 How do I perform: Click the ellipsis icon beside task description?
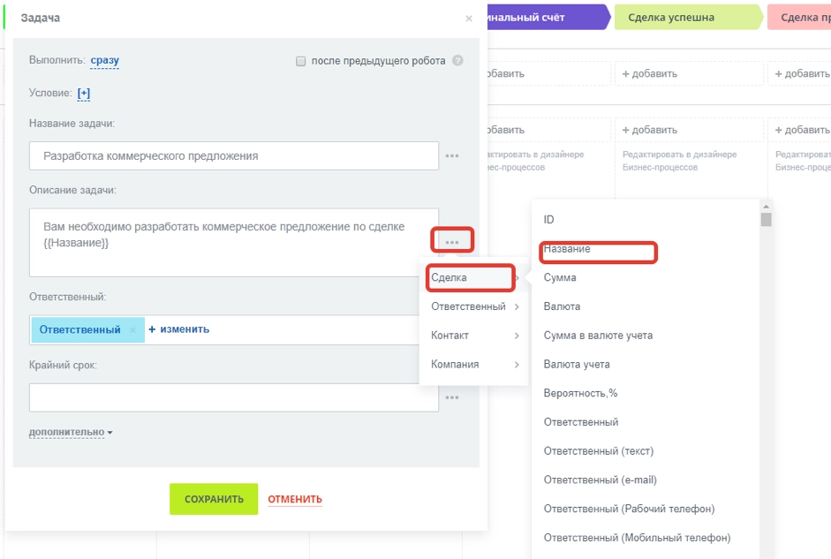coord(452,241)
